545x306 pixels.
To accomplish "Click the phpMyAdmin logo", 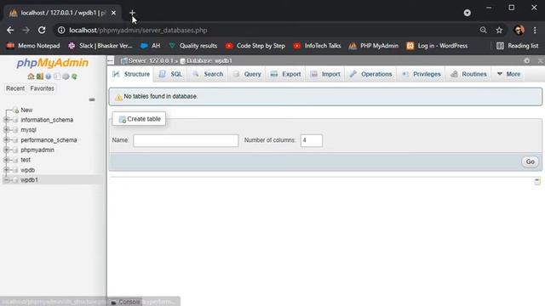I will pyautogui.click(x=53, y=63).
